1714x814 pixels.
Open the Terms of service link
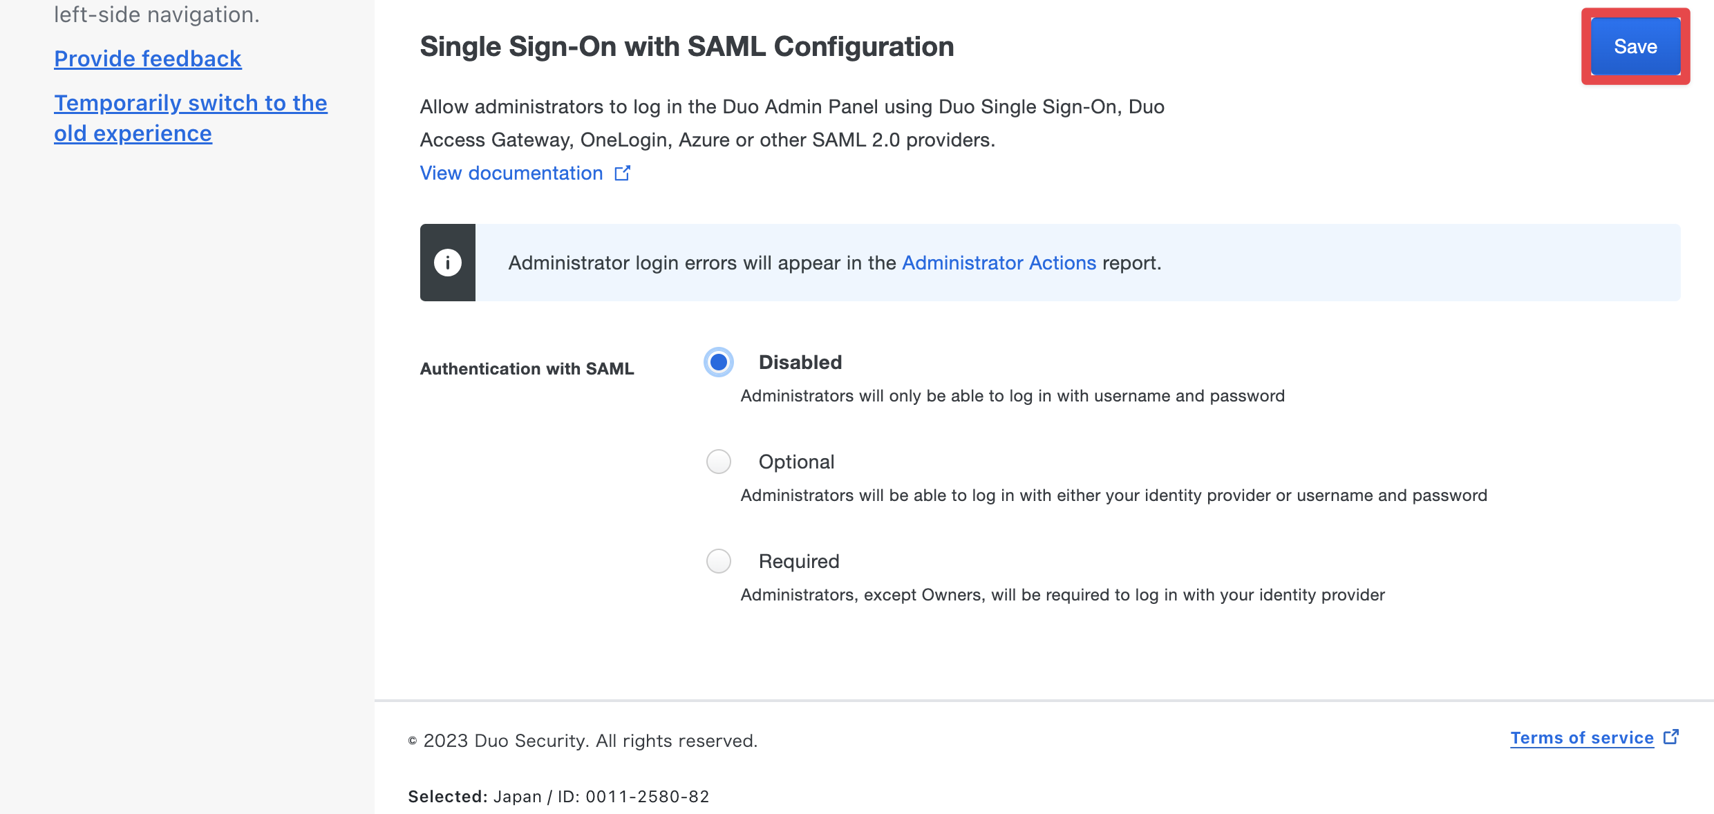coord(1582,738)
